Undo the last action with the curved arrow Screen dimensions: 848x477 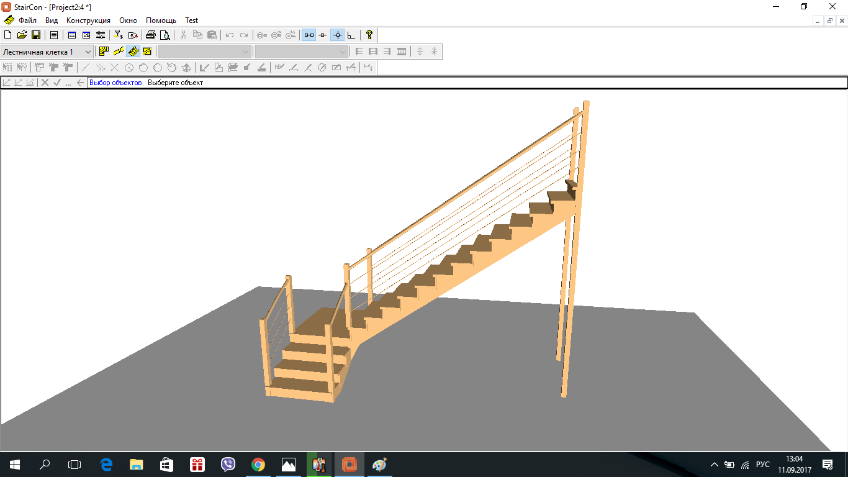[230, 35]
